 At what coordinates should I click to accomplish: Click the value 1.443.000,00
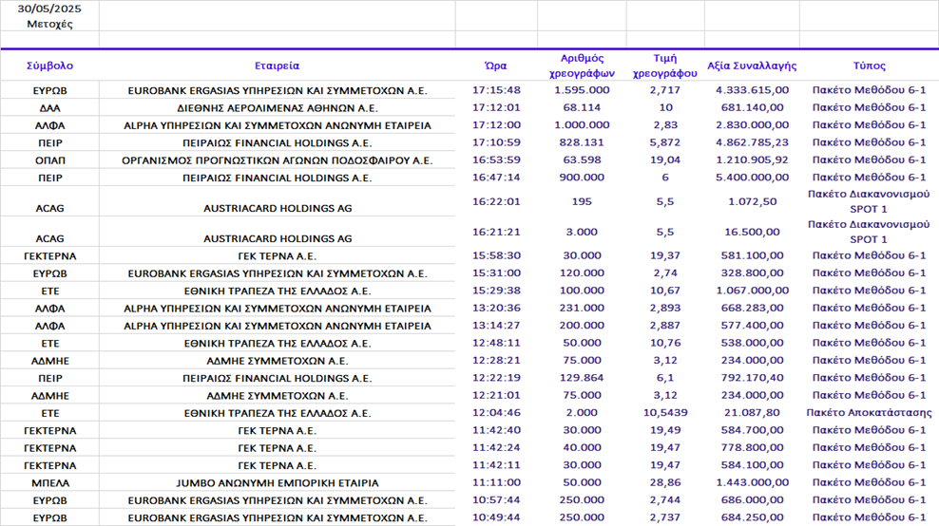tap(752, 481)
